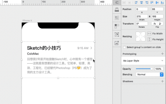166x104 pixels.
Task: Flip the layer vertically
Action: (x=160, y=24)
